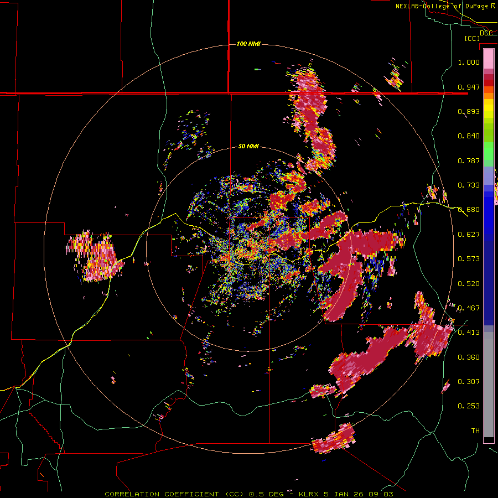Click the gray segment of the color bar
Screen dimensions: 498x498
pos(489,385)
